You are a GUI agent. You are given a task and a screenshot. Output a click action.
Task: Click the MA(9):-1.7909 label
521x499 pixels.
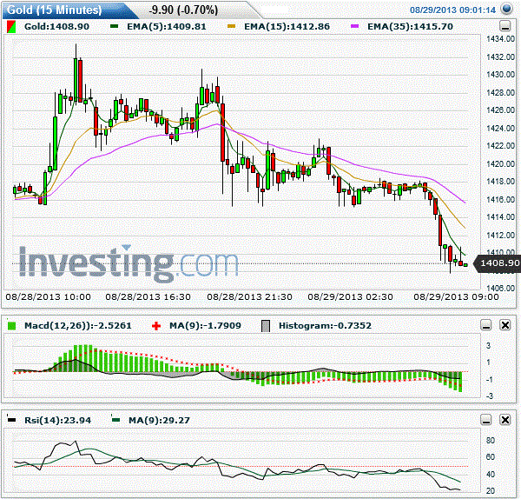(205, 325)
